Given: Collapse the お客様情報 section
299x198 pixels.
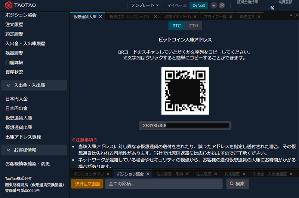Looking at the screenshot, I should tap(34, 150).
